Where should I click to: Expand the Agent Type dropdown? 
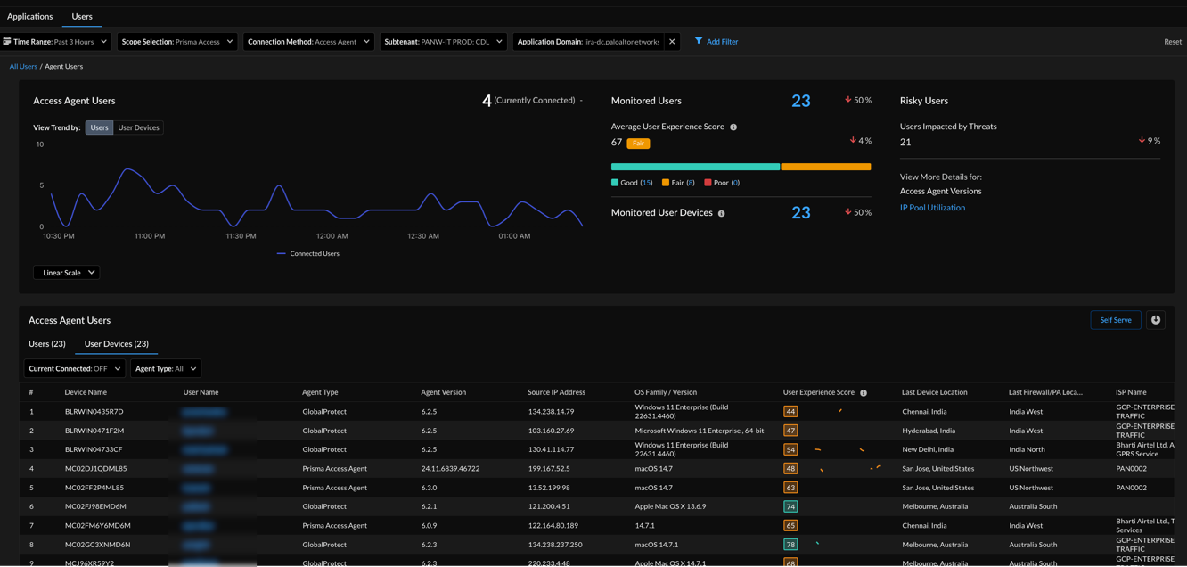point(166,368)
